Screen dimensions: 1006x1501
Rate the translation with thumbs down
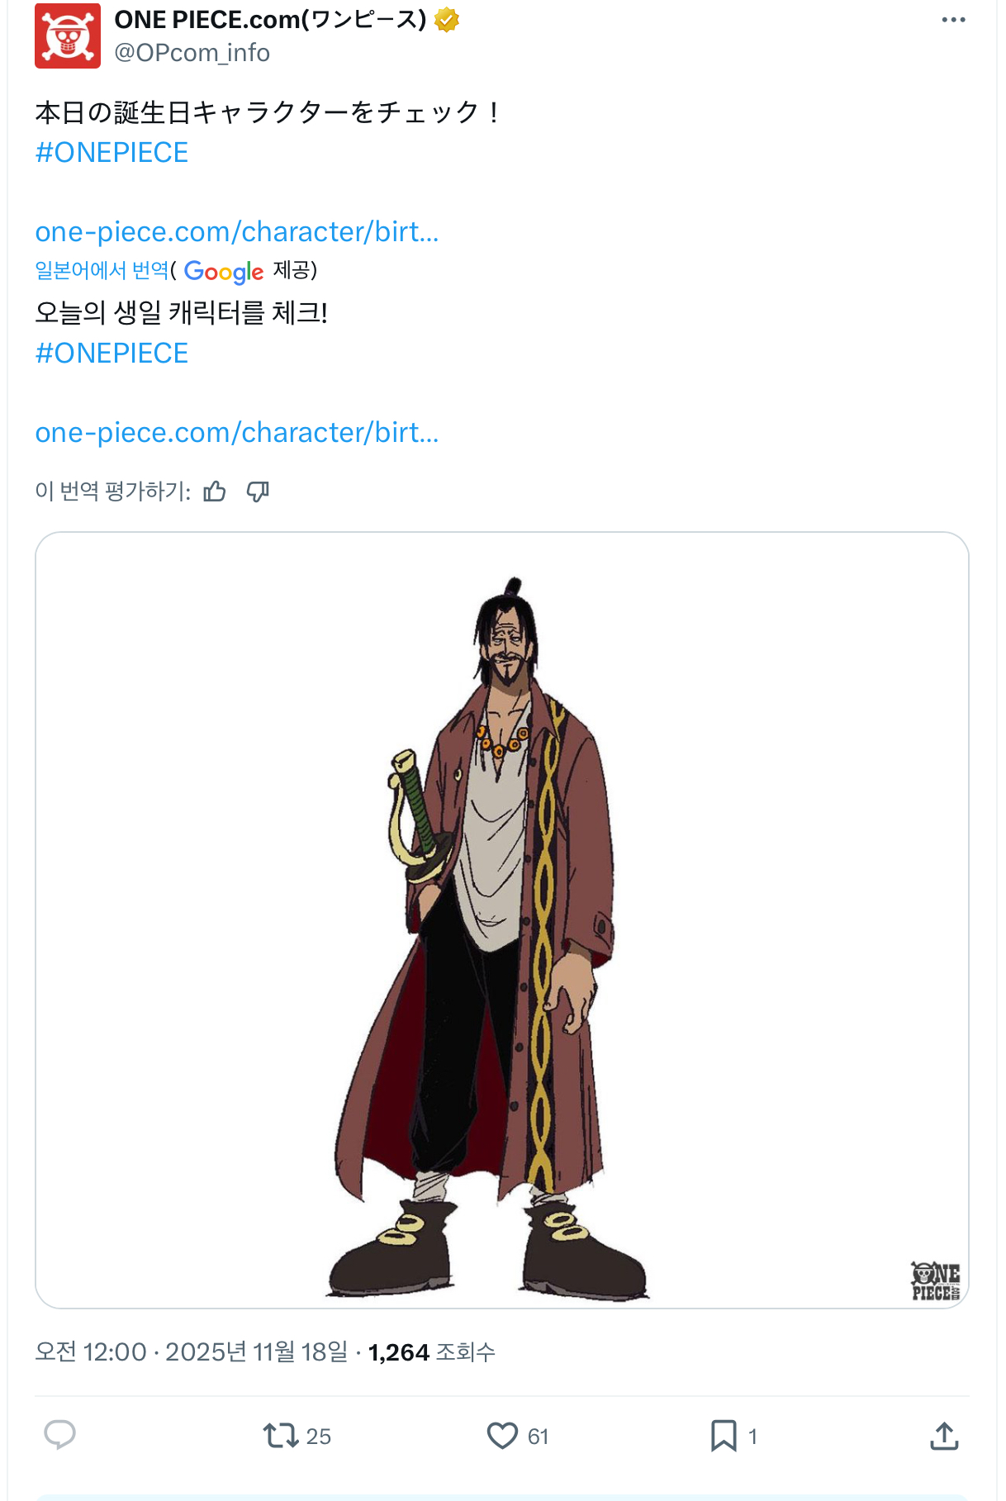(x=259, y=492)
